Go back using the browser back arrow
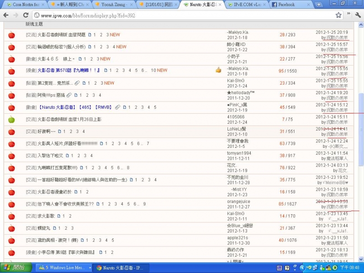The width and height of the screenshot is (364, 273). (6, 15)
